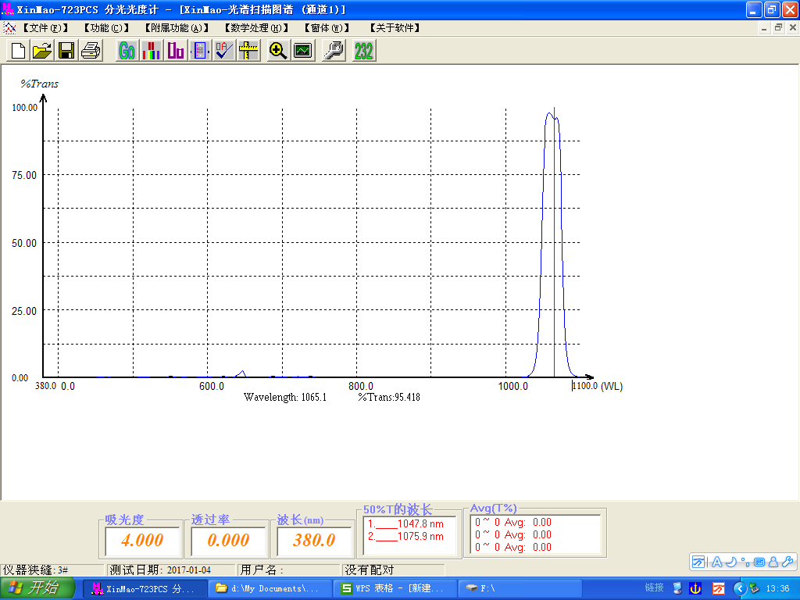Click the QA checkmark icon
The image size is (800, 600).
point(223,51)
